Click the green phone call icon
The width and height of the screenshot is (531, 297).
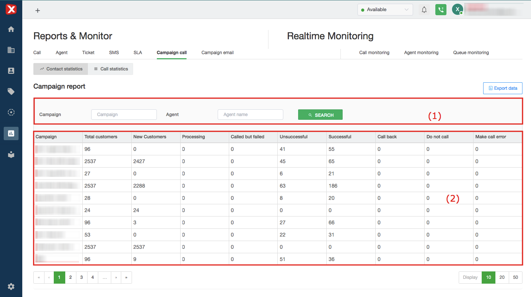(x=441, y=10)
